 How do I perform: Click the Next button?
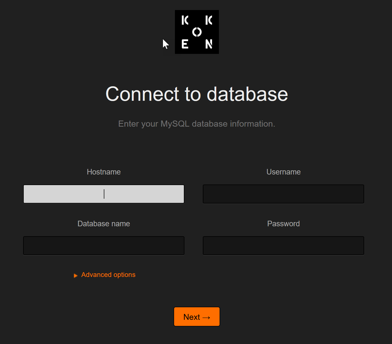click(197, 317)
